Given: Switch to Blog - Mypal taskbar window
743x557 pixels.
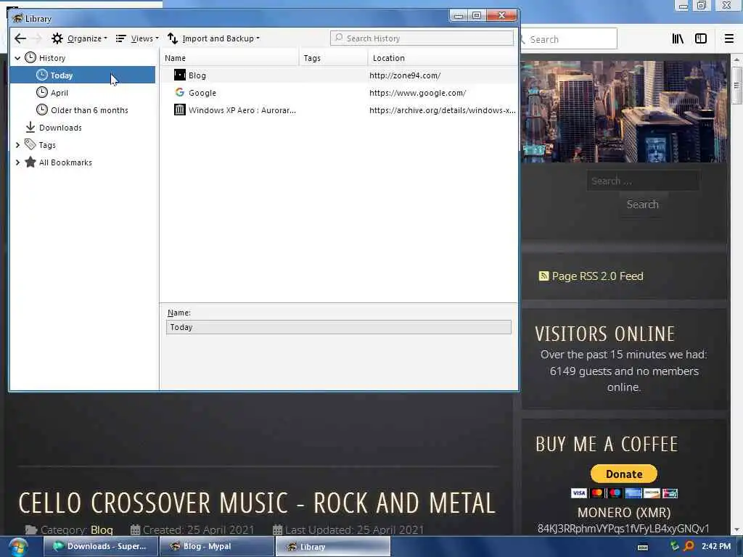Looking at the screenshot, I should [216, 546].
